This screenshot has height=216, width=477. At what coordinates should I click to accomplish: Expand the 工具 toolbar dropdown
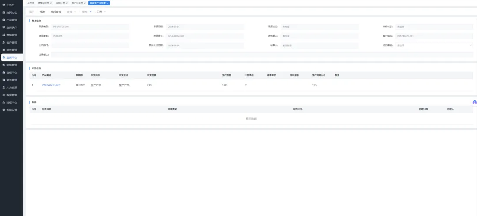pos(101,12)
